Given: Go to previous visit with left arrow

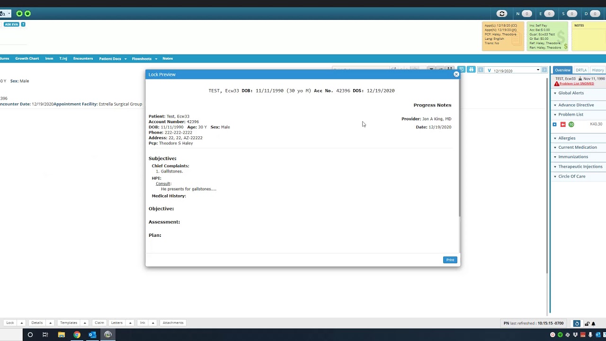Looking at the screenshot, I should point(481,70).
